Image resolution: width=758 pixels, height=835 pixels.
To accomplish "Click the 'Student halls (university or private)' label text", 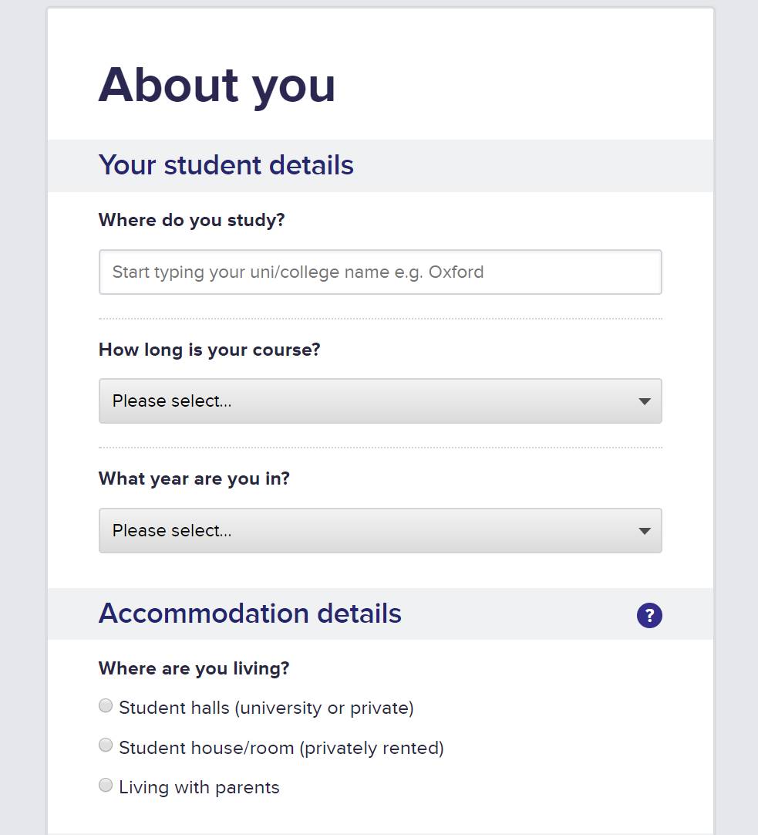I will (266, 708).
